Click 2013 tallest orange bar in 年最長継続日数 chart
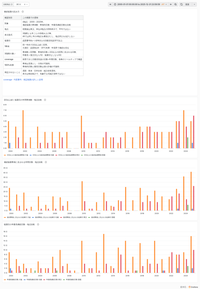This screenshot has width=200, height=289. (x=104, y=253)
